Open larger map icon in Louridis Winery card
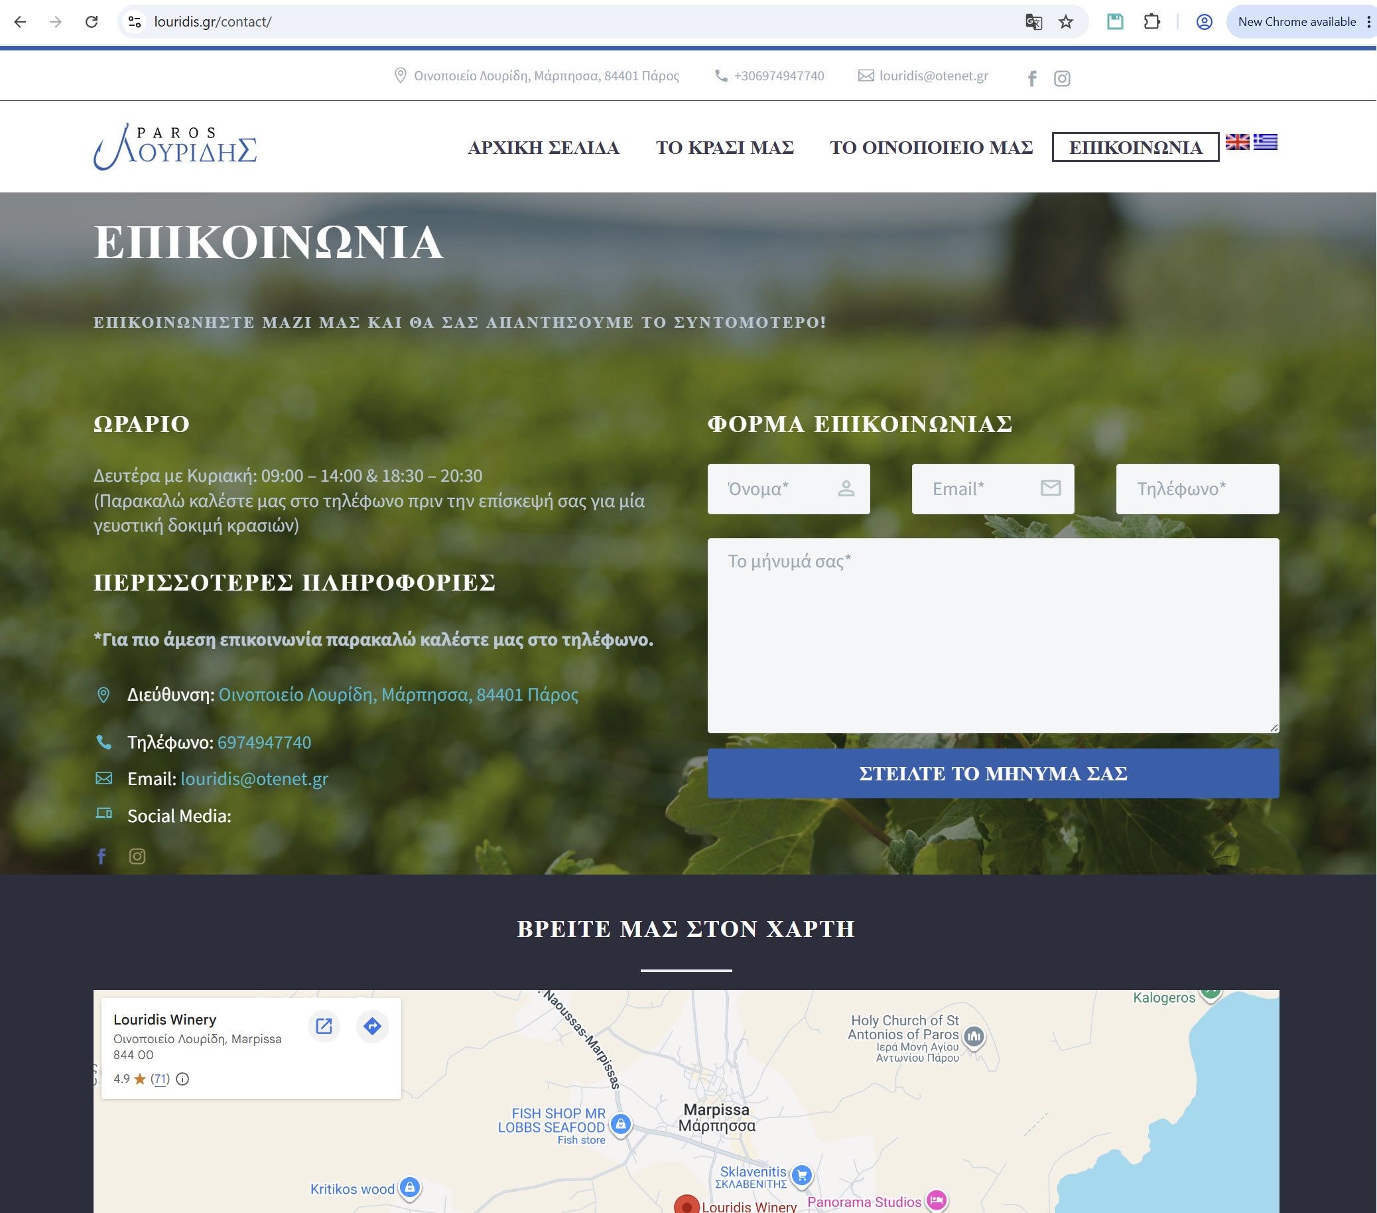 pos(324,1026)
